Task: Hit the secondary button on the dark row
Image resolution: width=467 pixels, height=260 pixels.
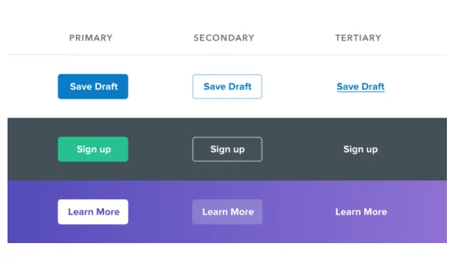Action: point(227,149)
